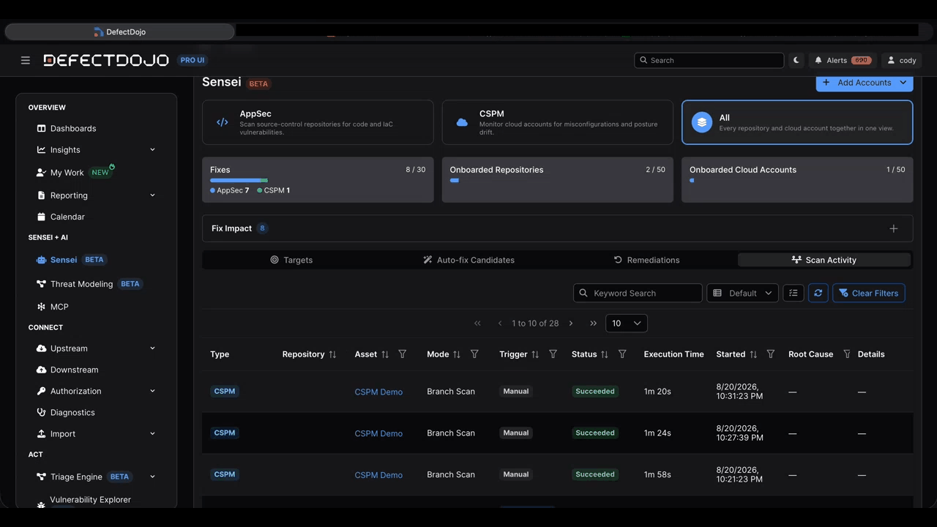937x527 pixels.
Task: Select the All view card
Action: (797, 122)
